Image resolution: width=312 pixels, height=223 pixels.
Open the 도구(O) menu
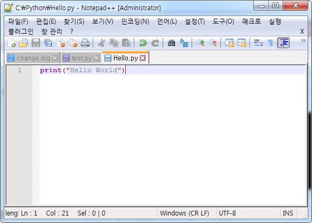223,21
